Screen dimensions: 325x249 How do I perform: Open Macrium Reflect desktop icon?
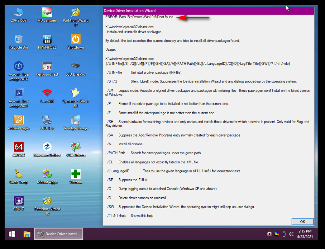[47, 150]
